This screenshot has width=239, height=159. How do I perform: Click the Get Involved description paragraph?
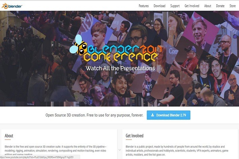point(177,151)
